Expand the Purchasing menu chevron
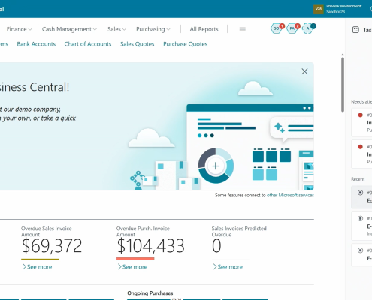The image size is (372, 300). point(168,29)
